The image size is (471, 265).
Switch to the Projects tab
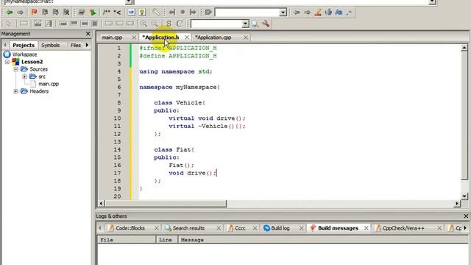pyautogui.click(x=24, y=45)
